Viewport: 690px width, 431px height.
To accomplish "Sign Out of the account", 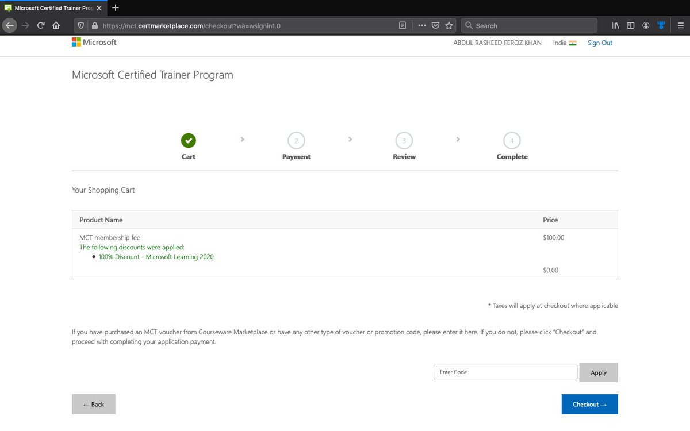I will click(x=600, y=43).
